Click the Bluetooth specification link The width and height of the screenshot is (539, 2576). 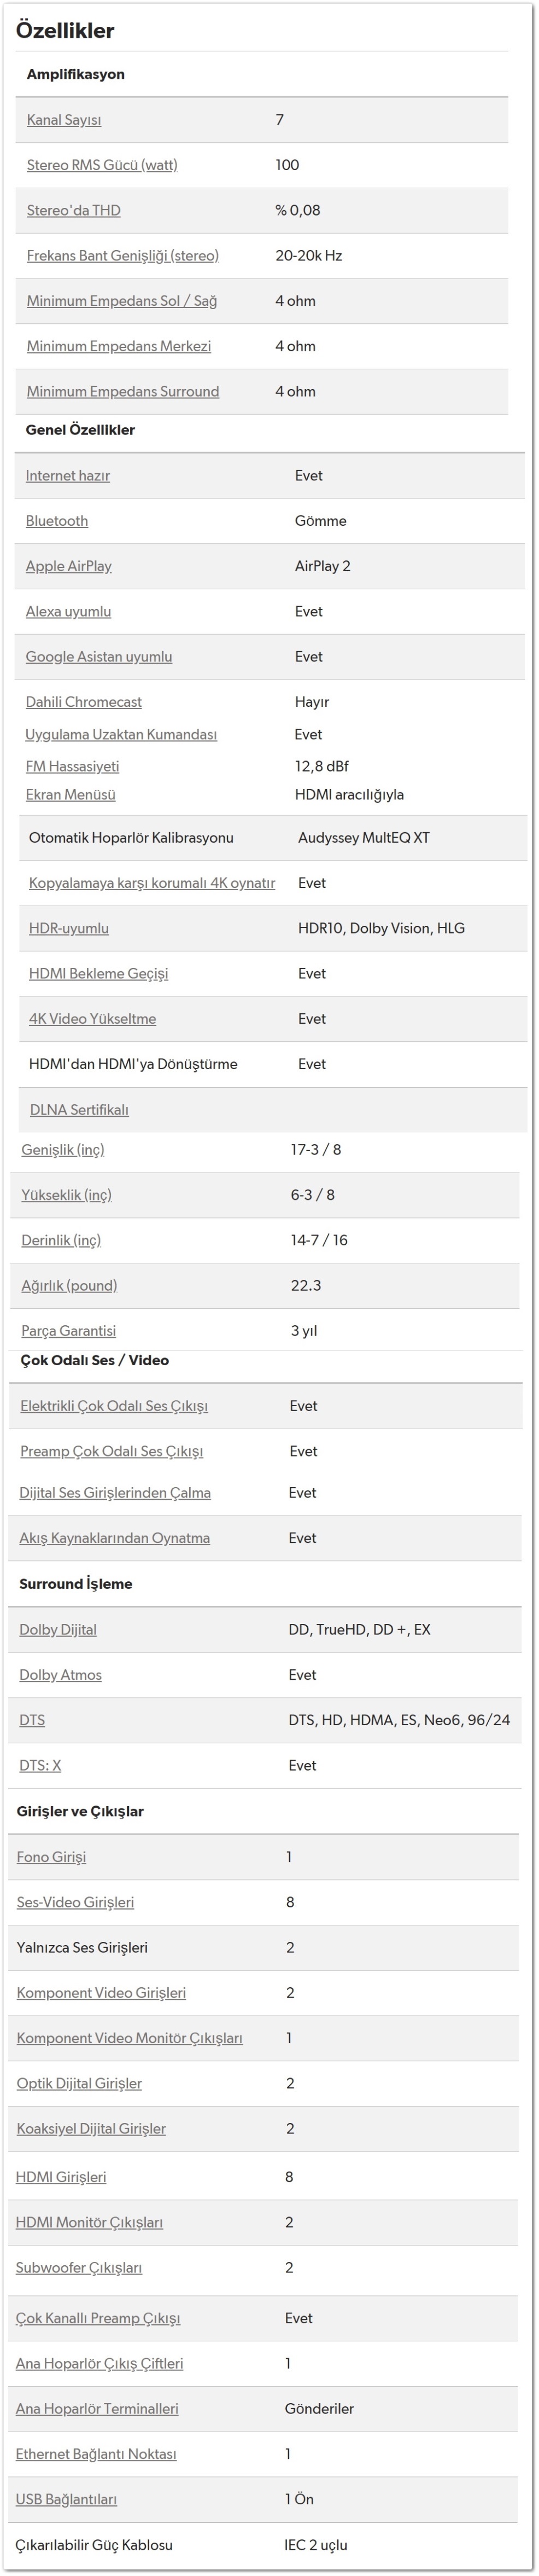coord(57,521)
